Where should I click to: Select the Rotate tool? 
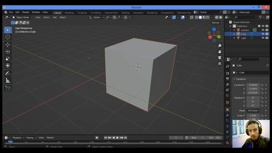8,52
